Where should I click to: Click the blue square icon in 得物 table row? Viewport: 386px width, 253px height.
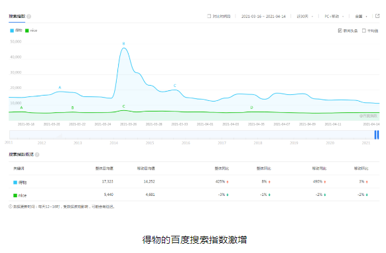click(15, 183)
